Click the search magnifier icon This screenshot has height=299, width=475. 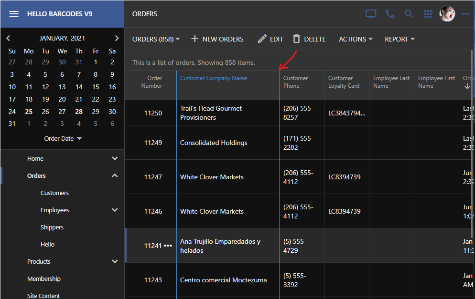(409, 14)
